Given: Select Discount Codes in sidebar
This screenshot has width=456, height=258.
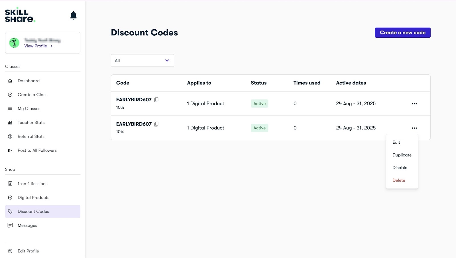Looking at the screenshot, I should point(43,212).
